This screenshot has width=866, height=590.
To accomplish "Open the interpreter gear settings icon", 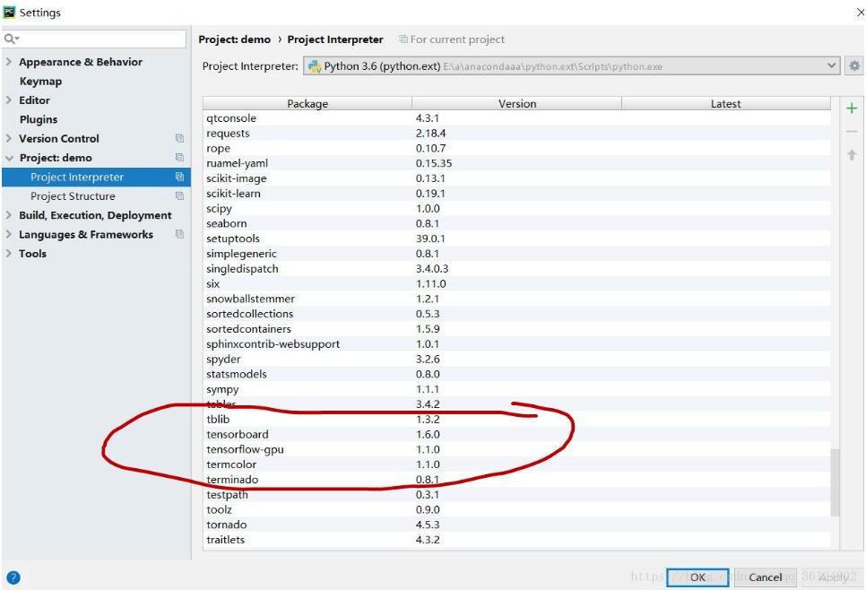I will click(x=854, y=65).
